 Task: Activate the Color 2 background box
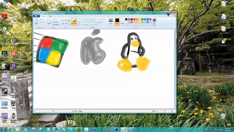(x=122, y=22)
